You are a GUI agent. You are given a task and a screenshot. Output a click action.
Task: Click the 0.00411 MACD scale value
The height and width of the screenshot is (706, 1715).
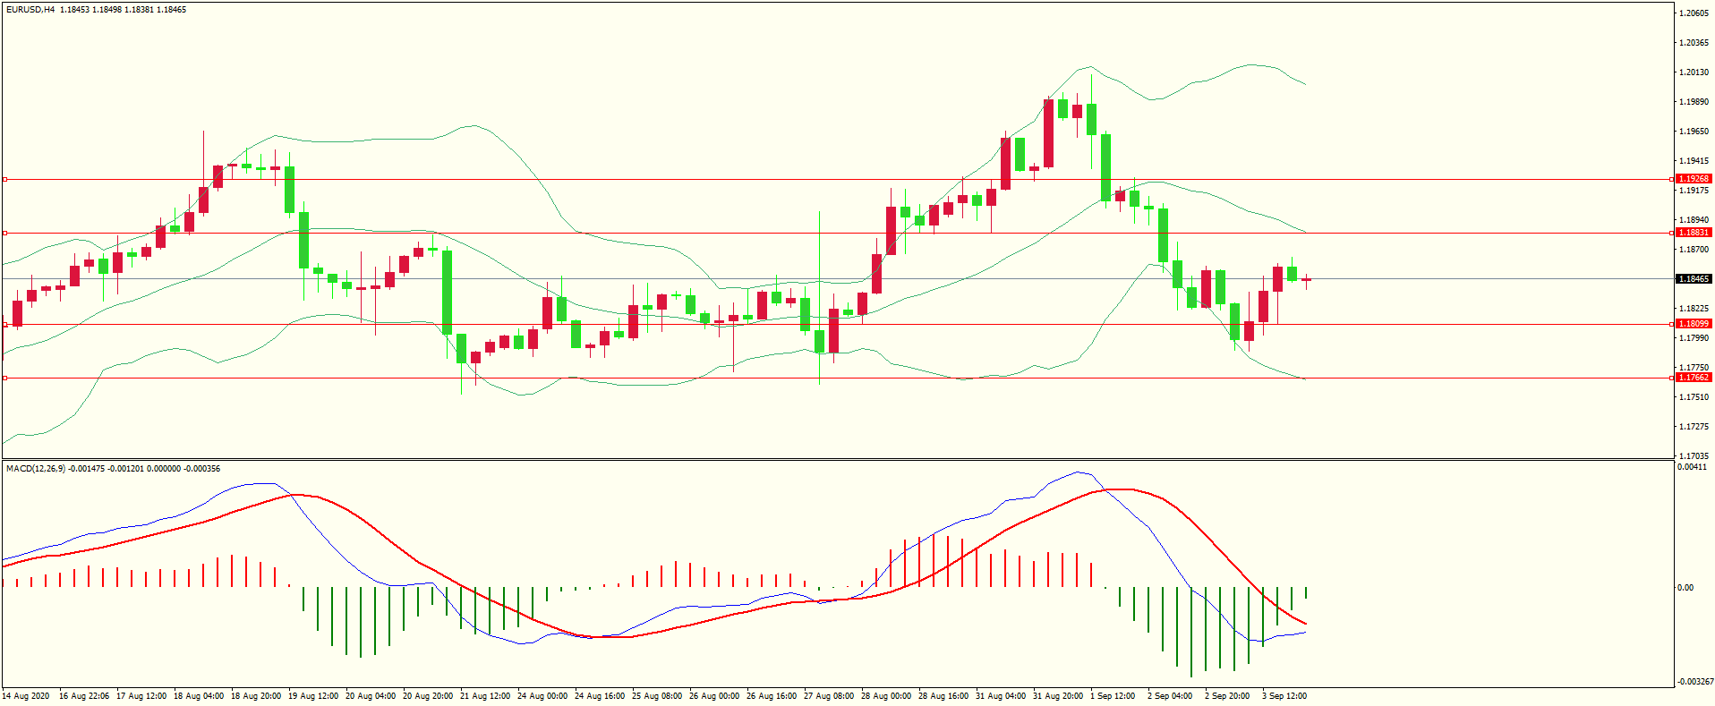click(1692, 467)
